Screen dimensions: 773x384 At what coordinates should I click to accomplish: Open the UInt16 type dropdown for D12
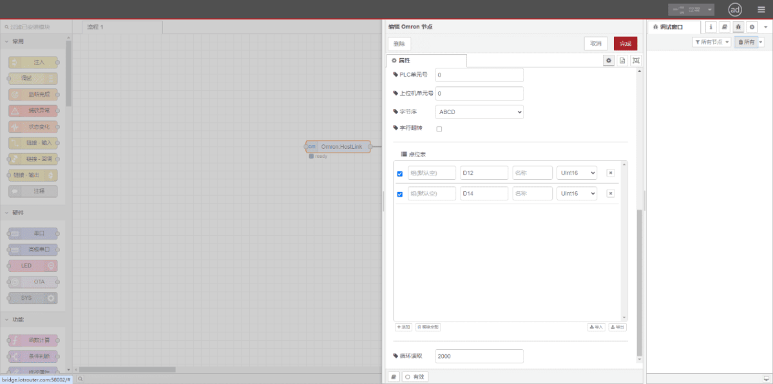coord(577,173)
